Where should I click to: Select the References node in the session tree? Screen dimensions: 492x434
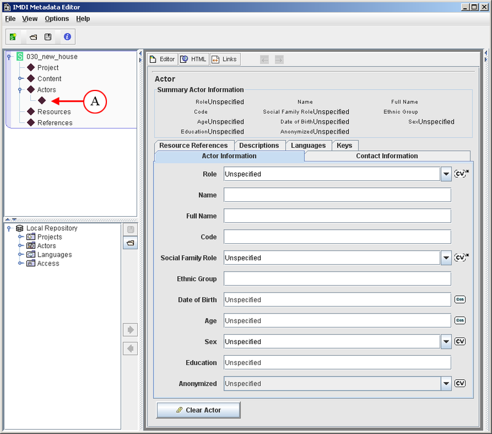pyautogui.click(x=50, y=123)
